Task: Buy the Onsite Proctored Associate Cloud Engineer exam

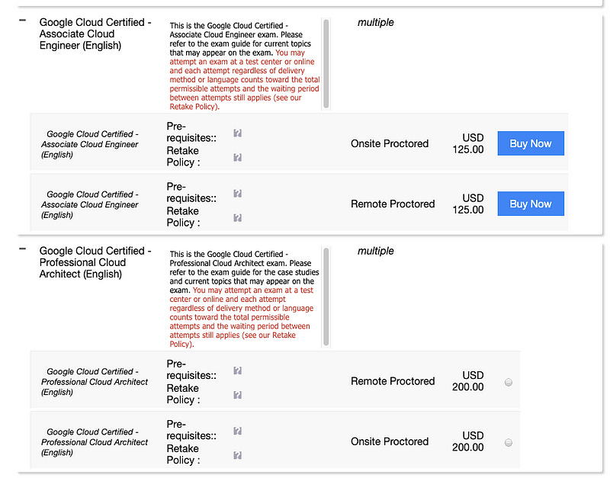Action: pyautogui.click(x=531, y=143)
